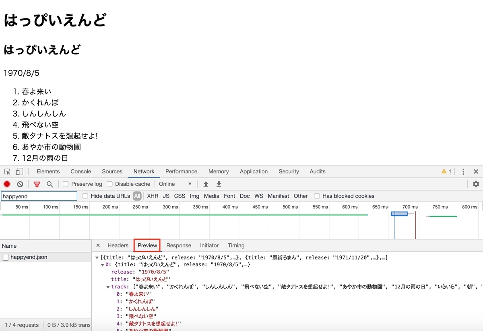Screen dimensions: 483x331
Task: Select the Preview tab
Action: (x=147, y=245)
